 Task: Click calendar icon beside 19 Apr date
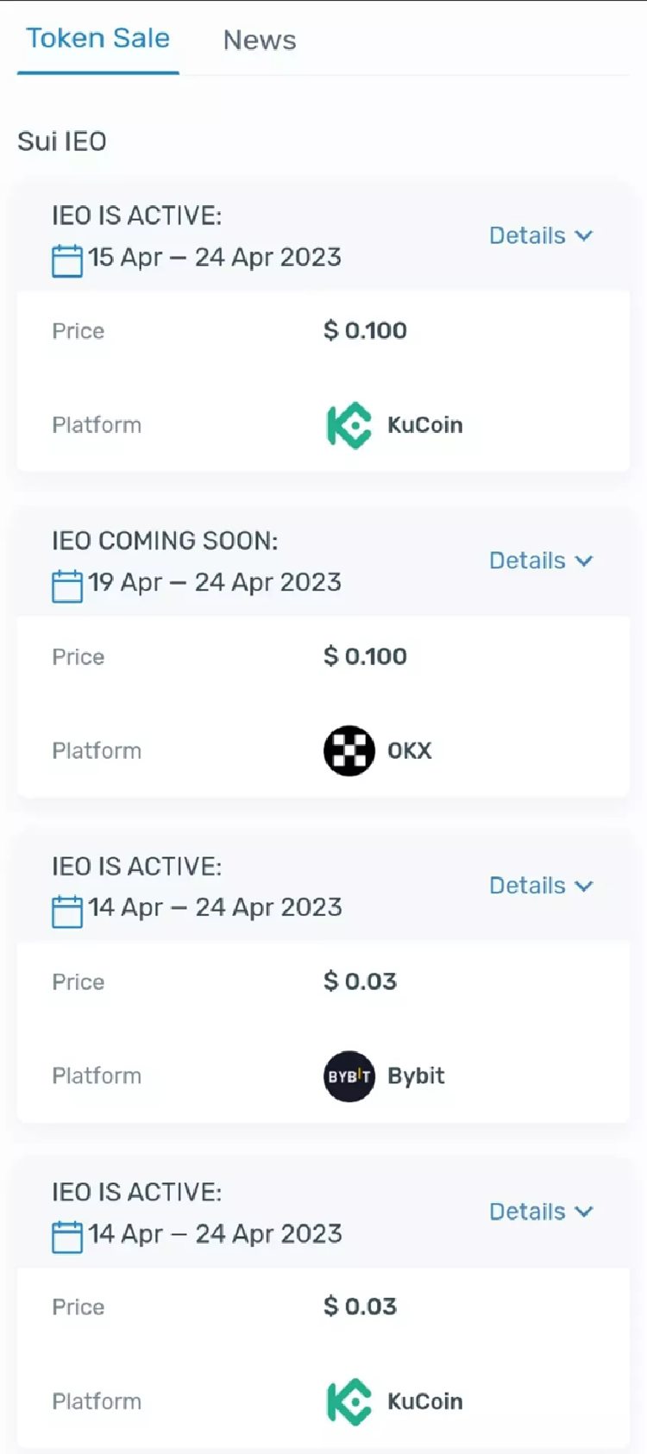click(67, 586)
